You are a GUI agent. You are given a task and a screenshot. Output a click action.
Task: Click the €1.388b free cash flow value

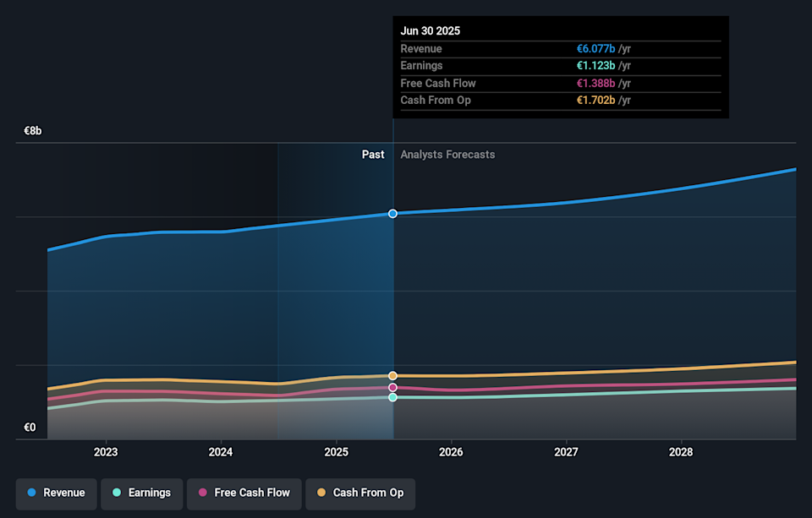[x=596, y=84]
